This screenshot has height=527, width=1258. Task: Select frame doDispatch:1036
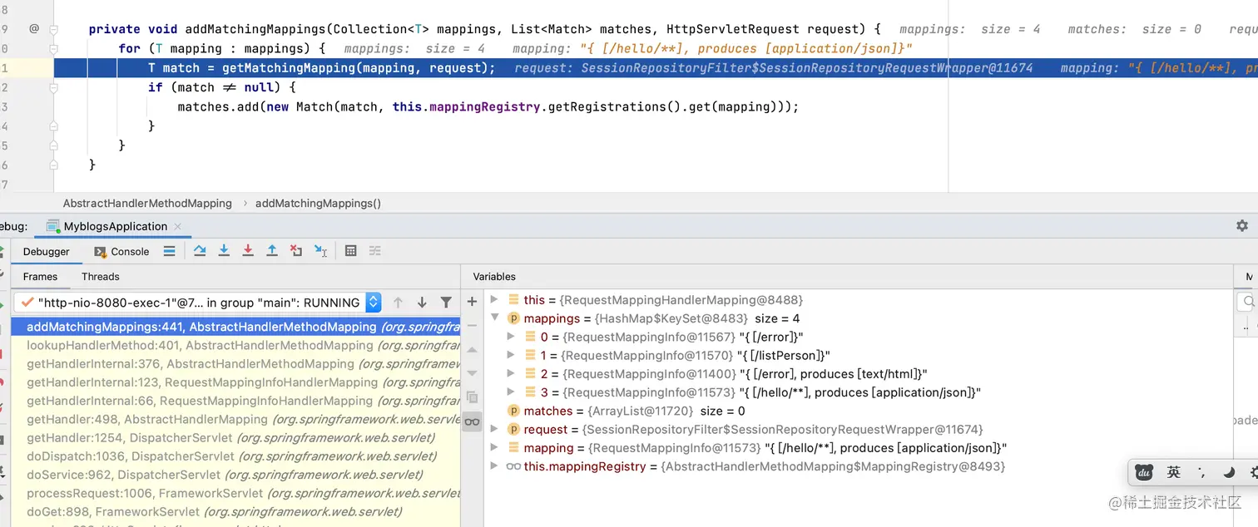coord(235,456)
